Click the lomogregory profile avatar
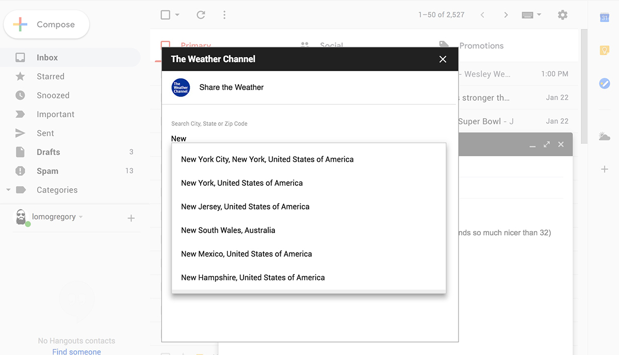This screenshot has width=619, height=355. (x=21, y=217)
